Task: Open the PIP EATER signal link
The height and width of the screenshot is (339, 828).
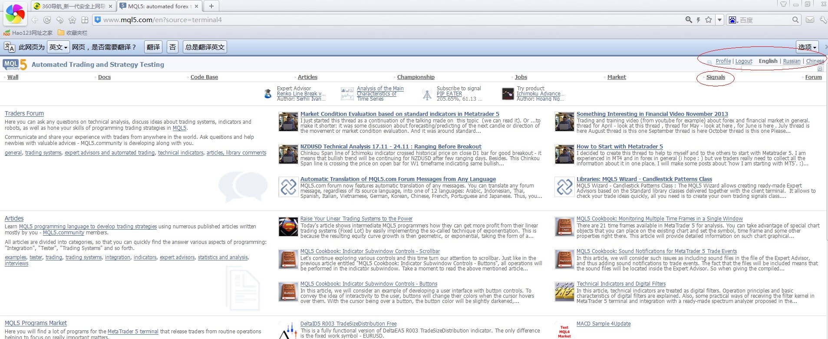Action: pyautogui.click(x=449, y=94)
